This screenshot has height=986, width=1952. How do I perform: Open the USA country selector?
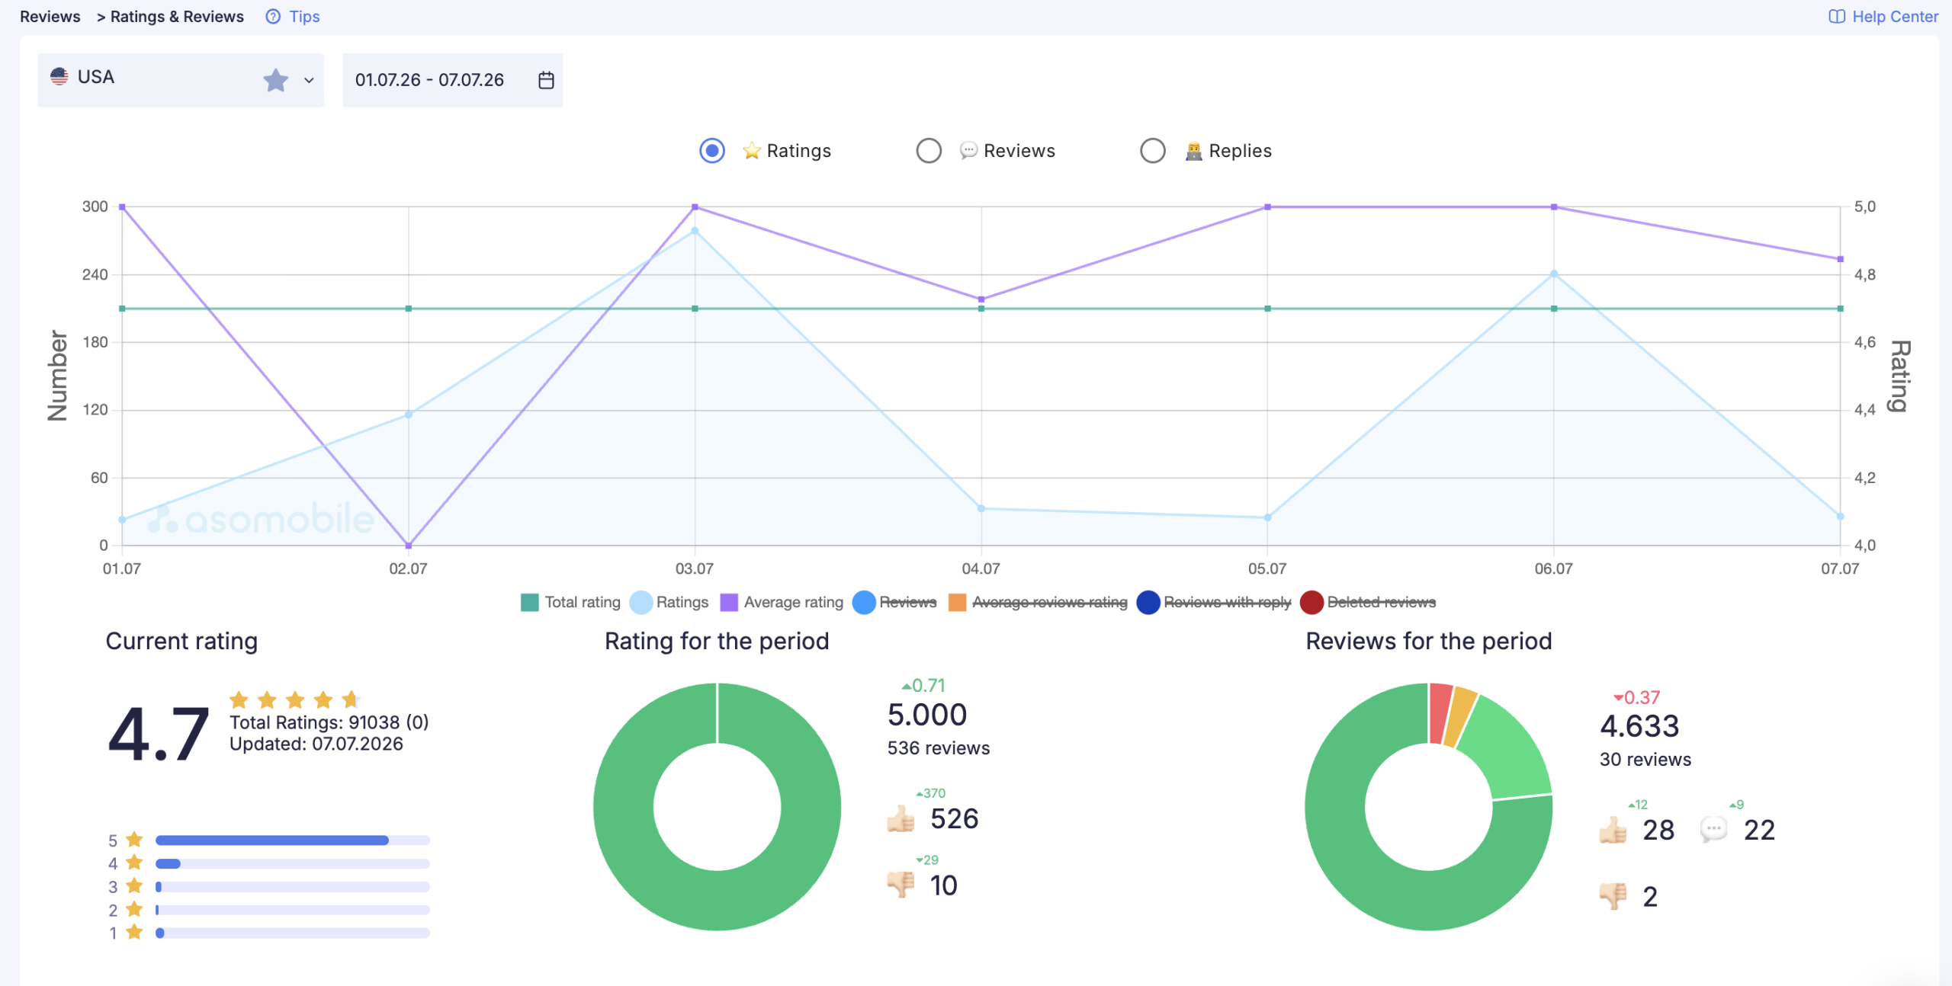click(181, 80)
